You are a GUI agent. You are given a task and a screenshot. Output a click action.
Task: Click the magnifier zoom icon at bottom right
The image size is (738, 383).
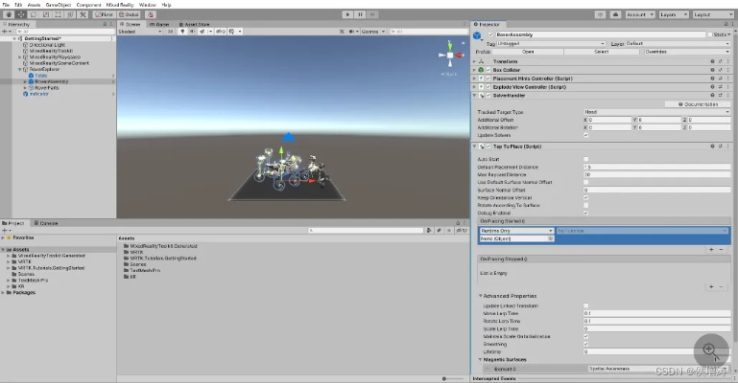[709, 349]
